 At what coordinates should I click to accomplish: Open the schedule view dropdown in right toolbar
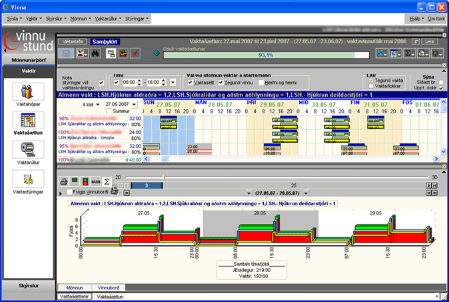point(396,53)
